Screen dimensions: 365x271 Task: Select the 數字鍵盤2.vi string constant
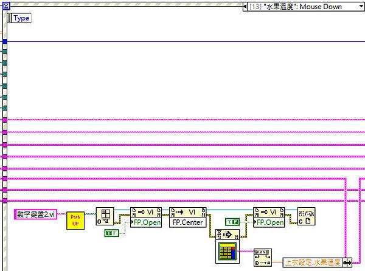[36, 214]
